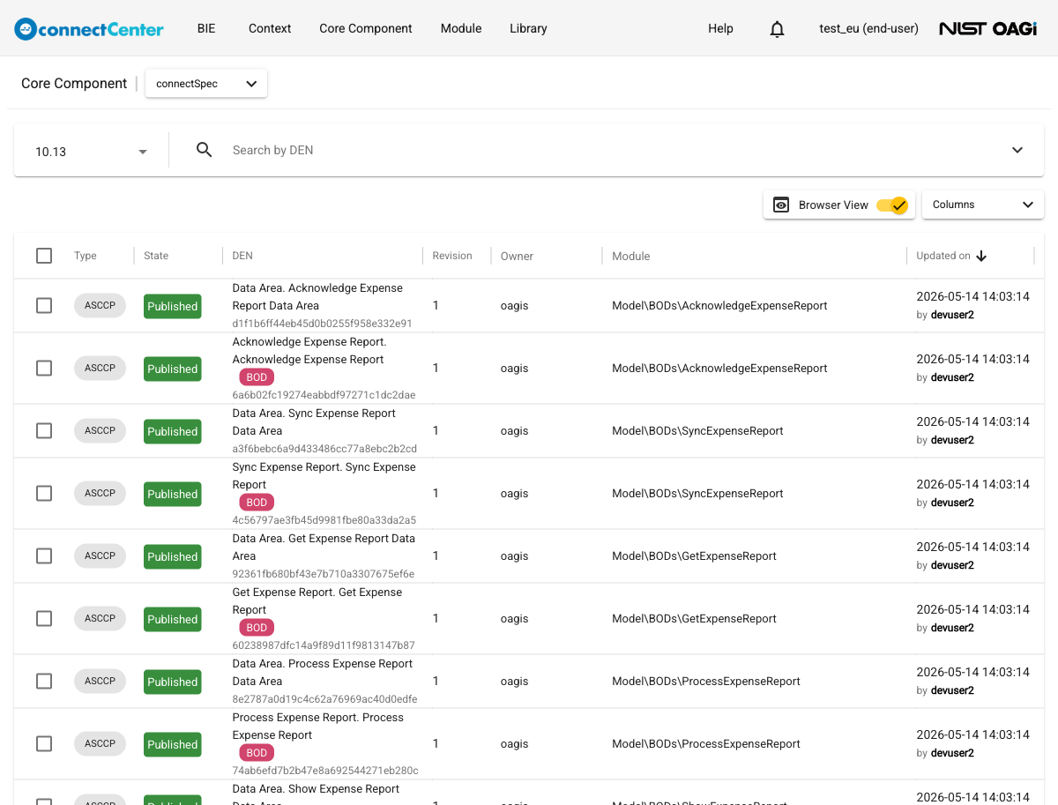Click ASCCP chip in Acknowledge Expense Report Data Area row
The image size is (1058, 805).
click(100, 305)
